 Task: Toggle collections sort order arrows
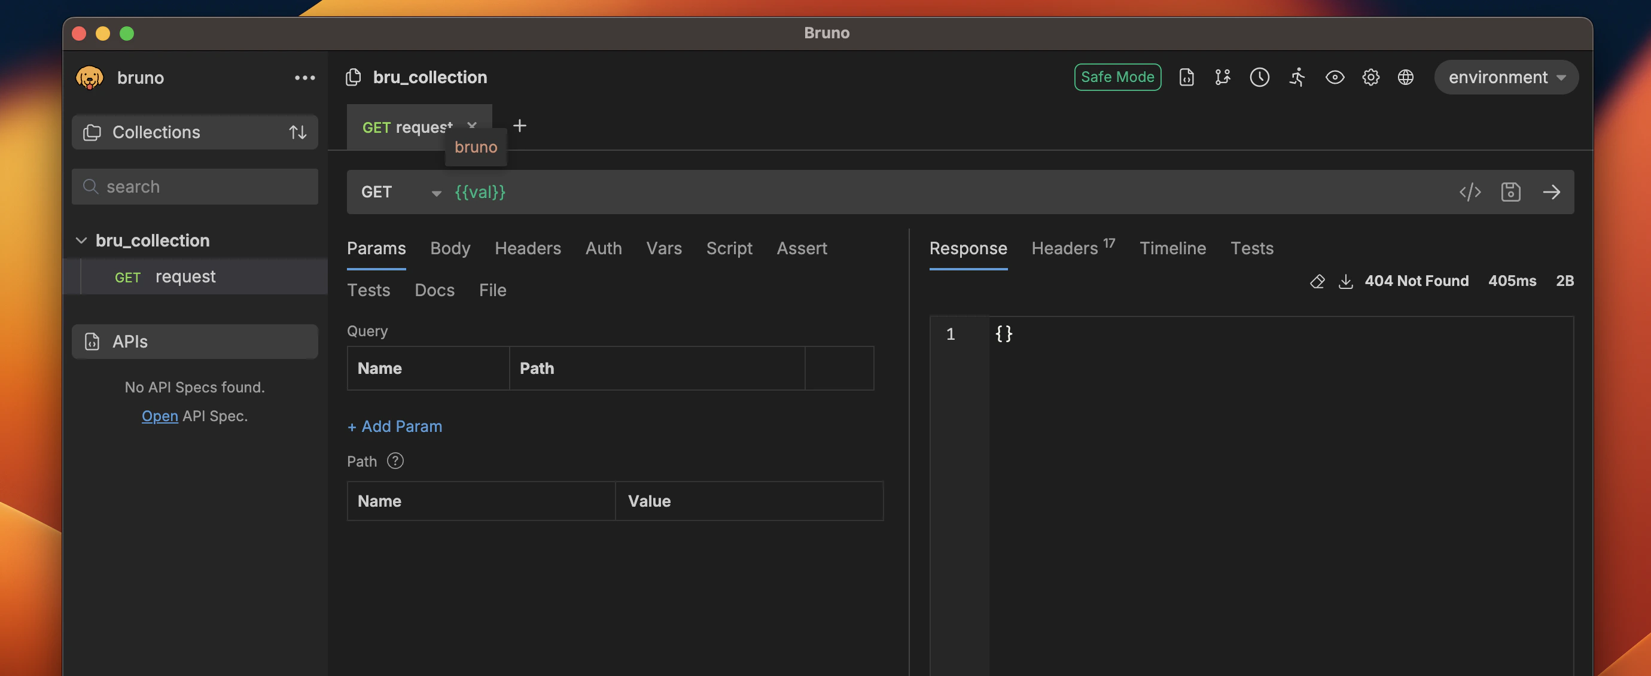pos(297,132)
